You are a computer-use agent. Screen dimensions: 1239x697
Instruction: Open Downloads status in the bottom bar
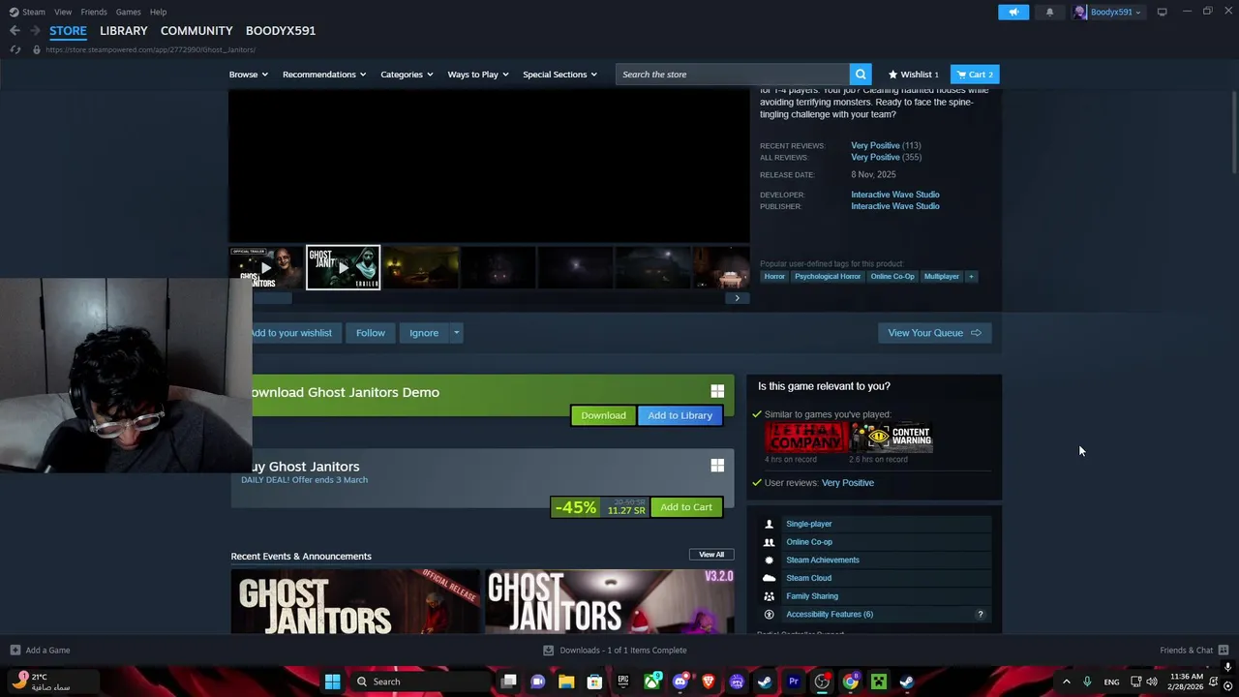(x=615, y=651)
